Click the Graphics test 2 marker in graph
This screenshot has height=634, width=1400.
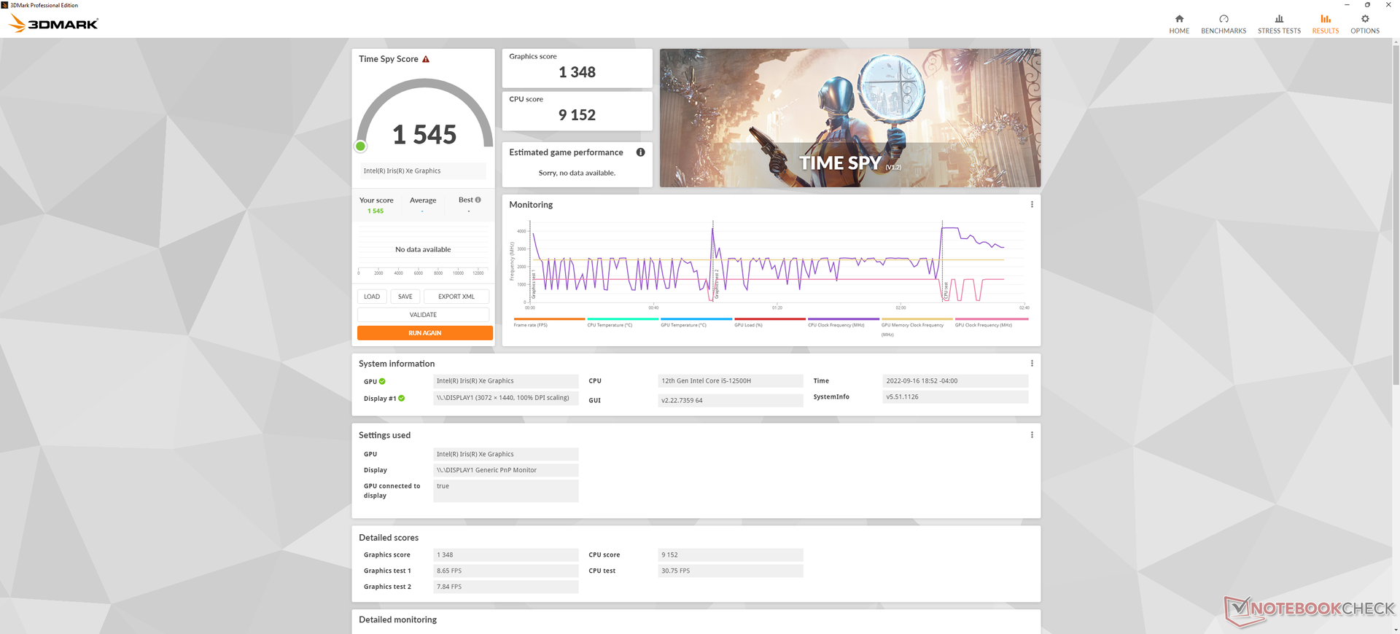[x=716, y=283]
